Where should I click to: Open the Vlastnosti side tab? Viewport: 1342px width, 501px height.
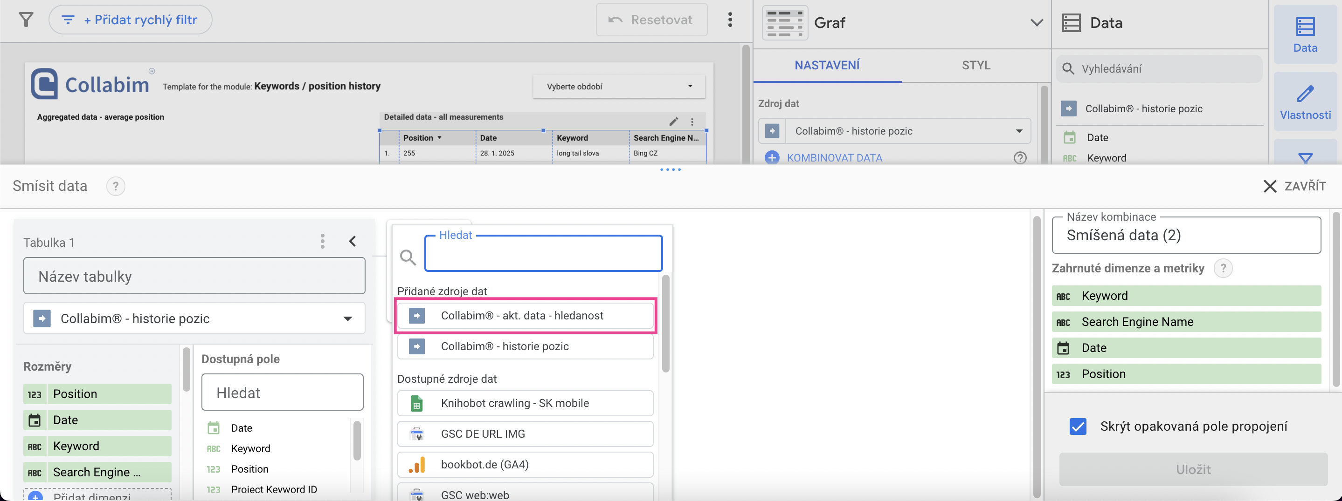click(1305, 102)
